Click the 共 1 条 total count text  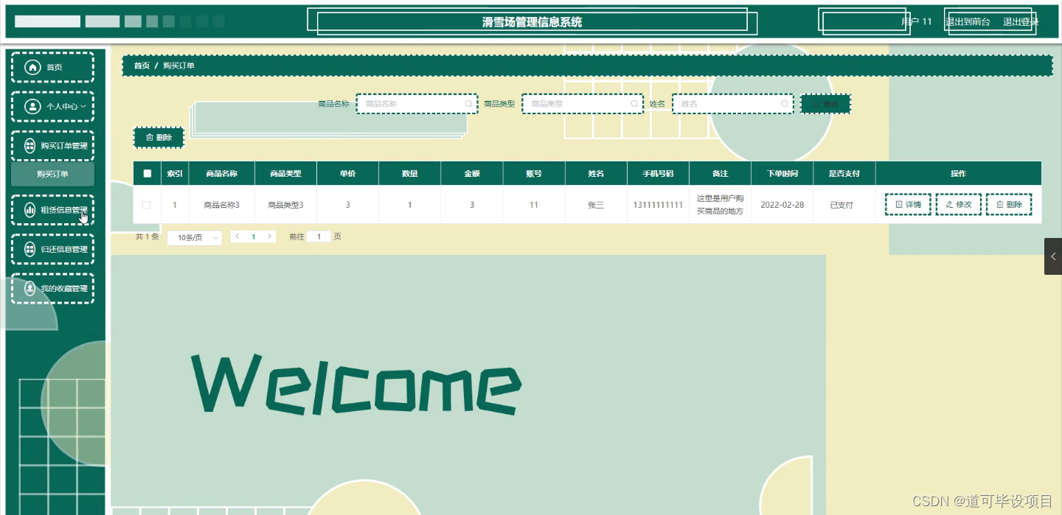(147, 237)
